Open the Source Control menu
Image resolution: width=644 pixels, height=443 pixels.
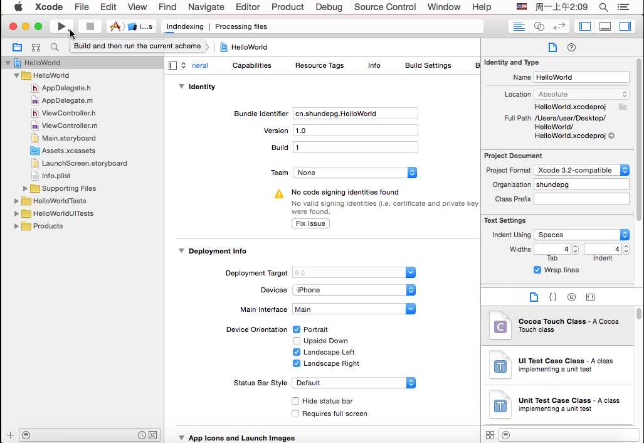pos(385,6)
